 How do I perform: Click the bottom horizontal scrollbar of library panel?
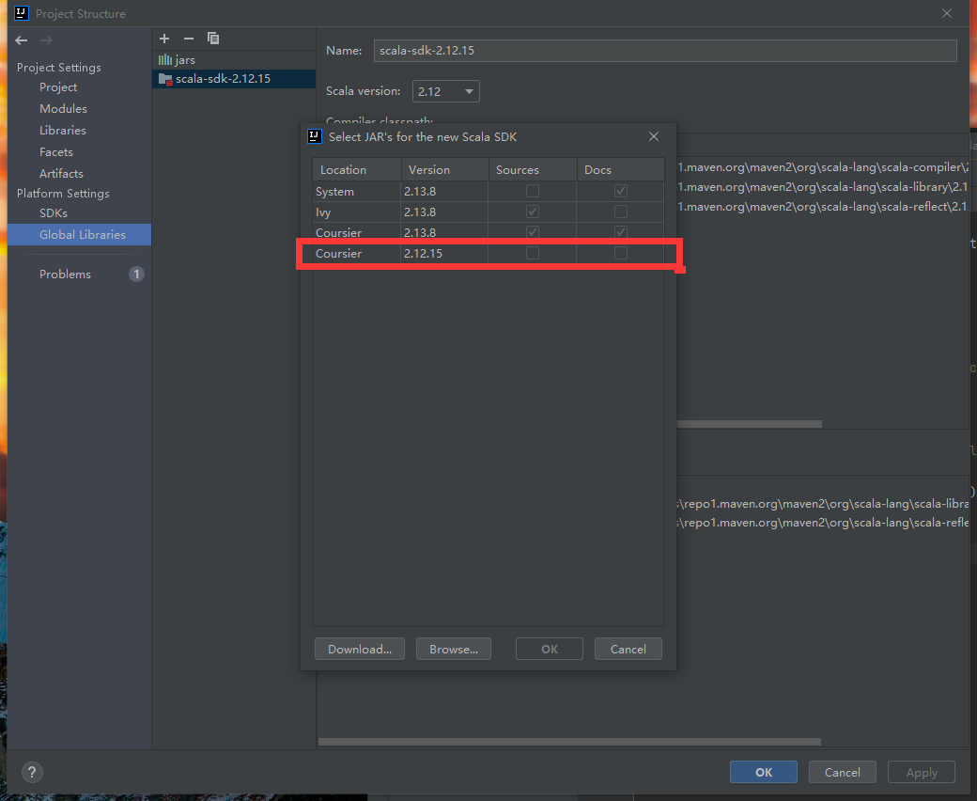(x=569, y=742)
